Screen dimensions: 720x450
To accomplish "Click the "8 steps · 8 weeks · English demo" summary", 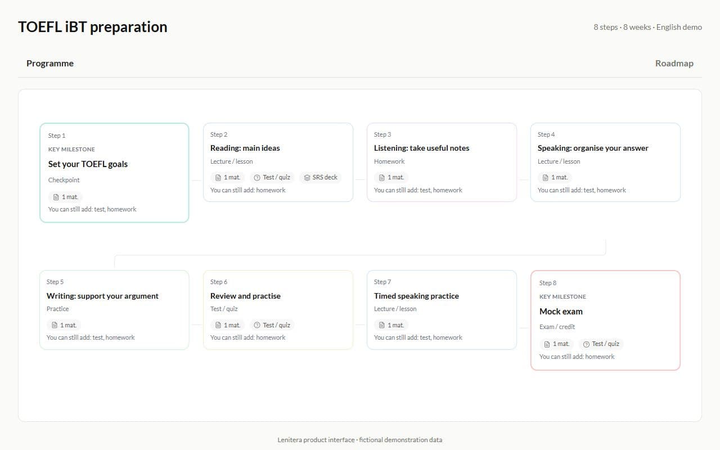I will tap(647, 27).
